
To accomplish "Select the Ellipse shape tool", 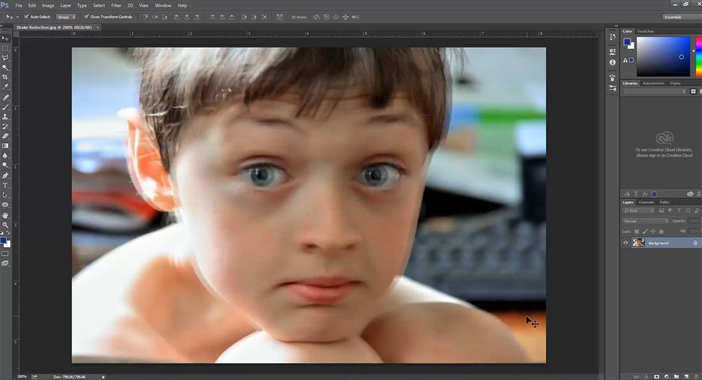I will [5, 205].
